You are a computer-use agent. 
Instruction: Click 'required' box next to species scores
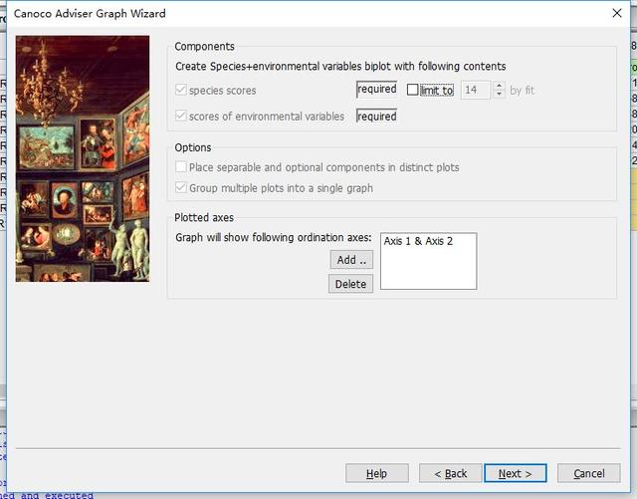pos(376,90)
